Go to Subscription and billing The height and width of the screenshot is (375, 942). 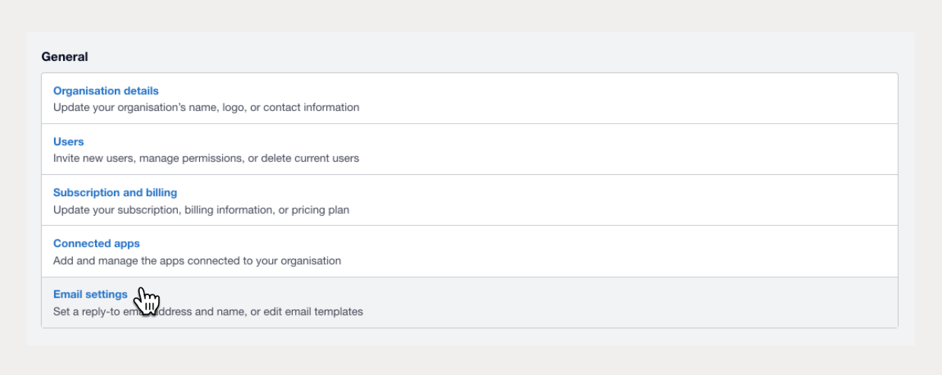click(x=115, y=193)
